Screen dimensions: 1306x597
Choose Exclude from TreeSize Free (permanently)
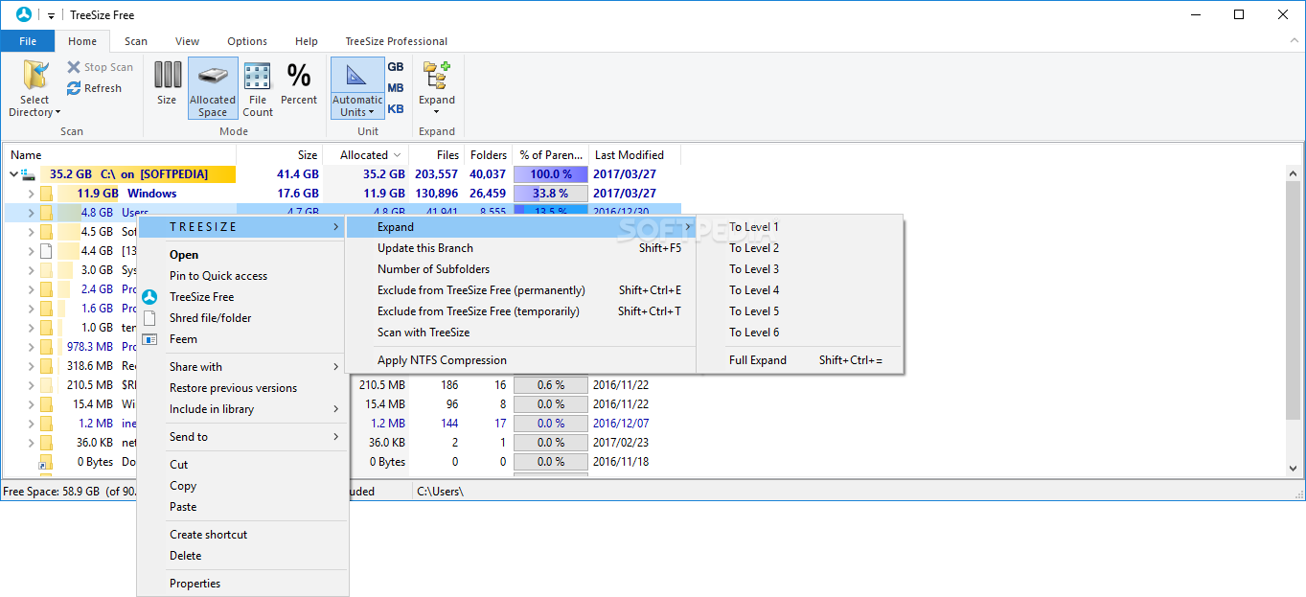[521, 290]
